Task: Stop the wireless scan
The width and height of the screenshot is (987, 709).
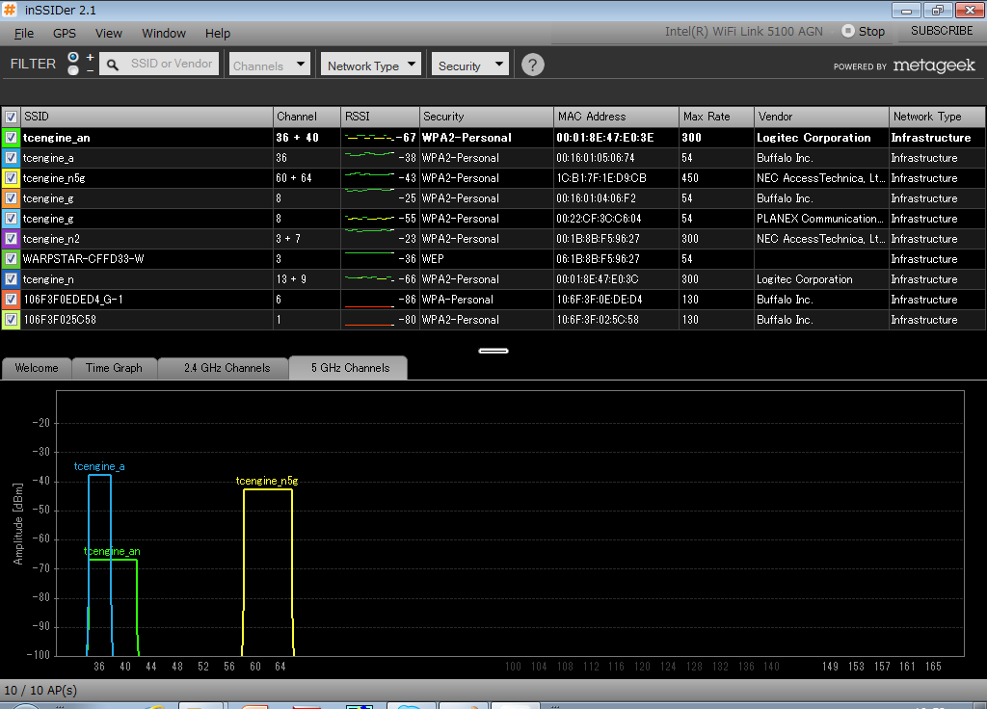Action: [x=864, y=32]
